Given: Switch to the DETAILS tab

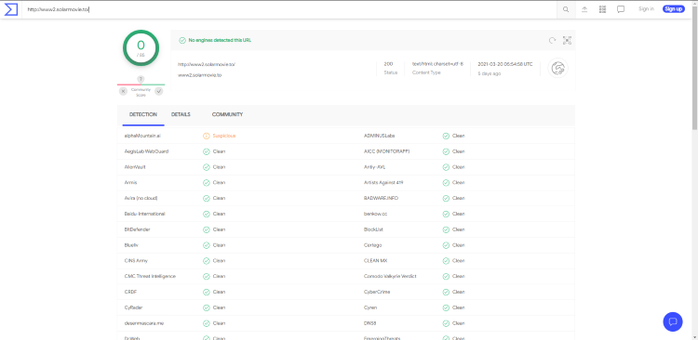Looking at the screenshot, I should point(181,114).
